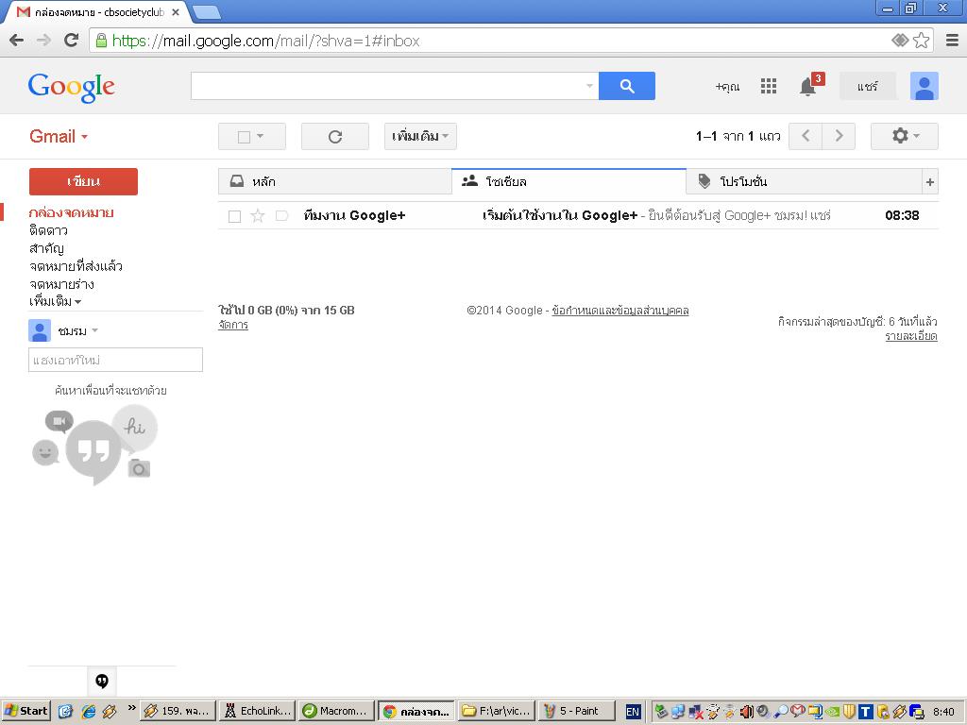Expand the Gmail product switcher dropdown
This screenshot has height=725, width=967.
click(59, 136)
